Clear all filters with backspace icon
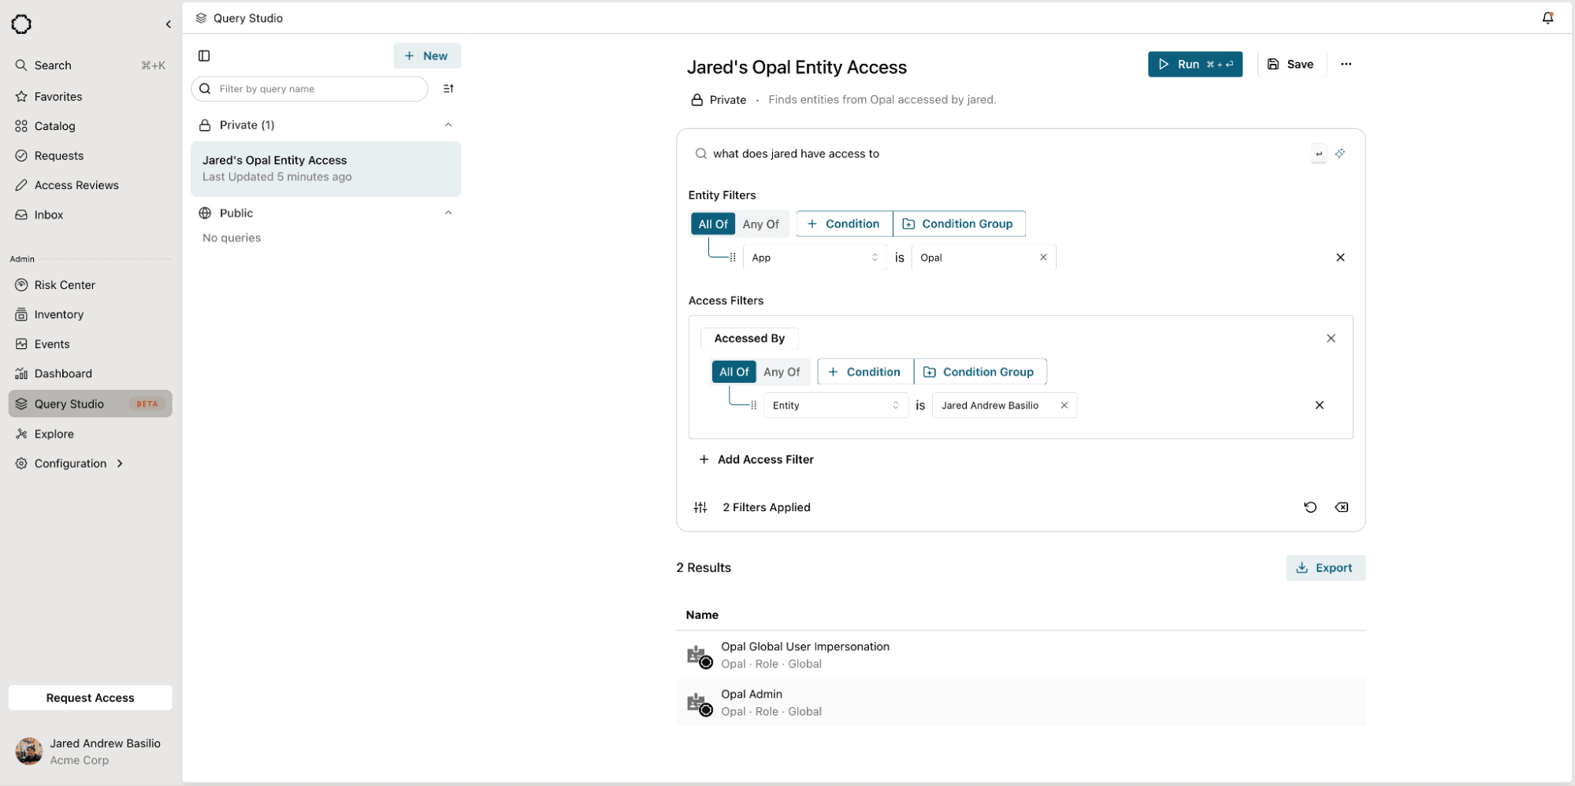Image resolution: width=1575 pixels, height=786 pixels. (1341, 507)
